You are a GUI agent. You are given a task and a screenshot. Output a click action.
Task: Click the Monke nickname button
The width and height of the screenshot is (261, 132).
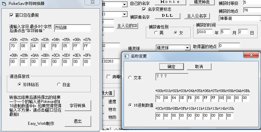pos(171,2)
